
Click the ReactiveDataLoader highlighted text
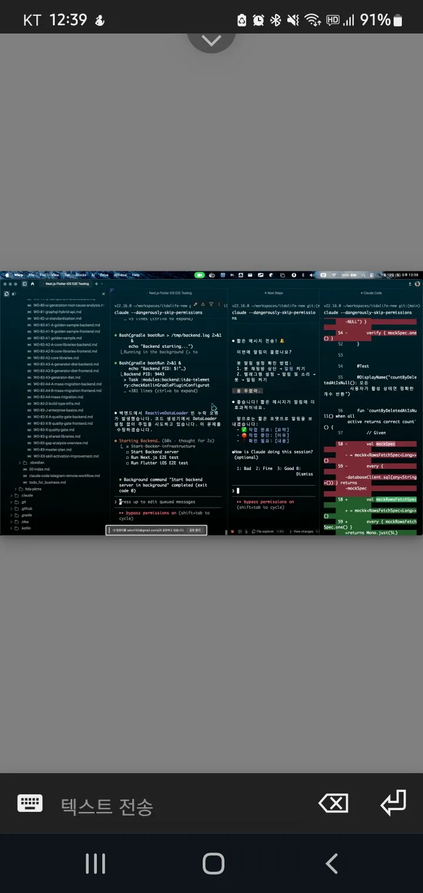[x=168, y=413]
